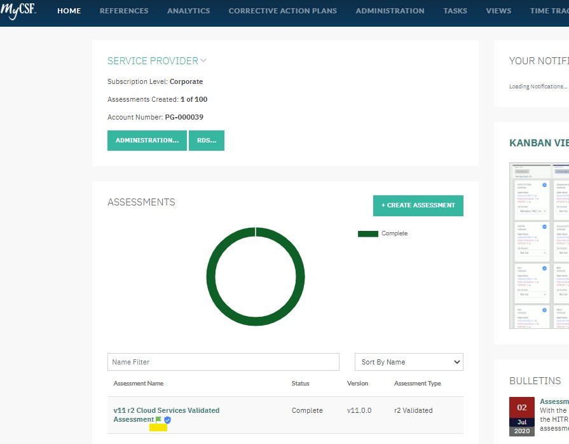Click the Complete legend color swatch
Screen dimensions: 569x444
tap(368, 234)
